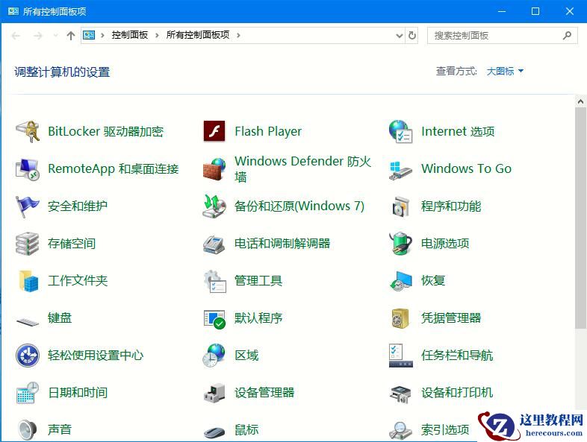Click the 所有控制面板项 breadcrumb

click(198, 35)
